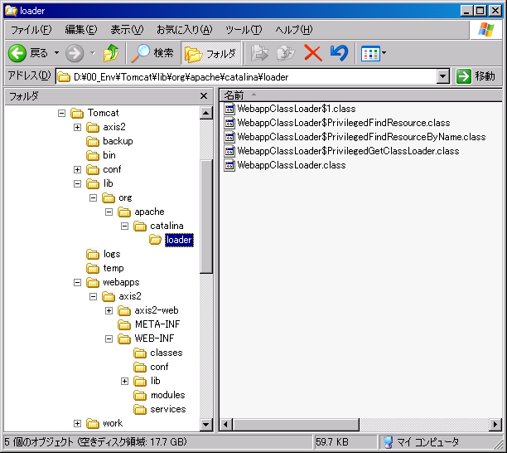
Task: Select the backup folder in tree
Action: 118,141
